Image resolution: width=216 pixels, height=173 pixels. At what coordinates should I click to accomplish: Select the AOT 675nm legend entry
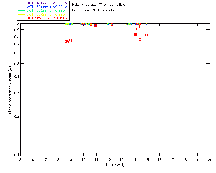43,10
